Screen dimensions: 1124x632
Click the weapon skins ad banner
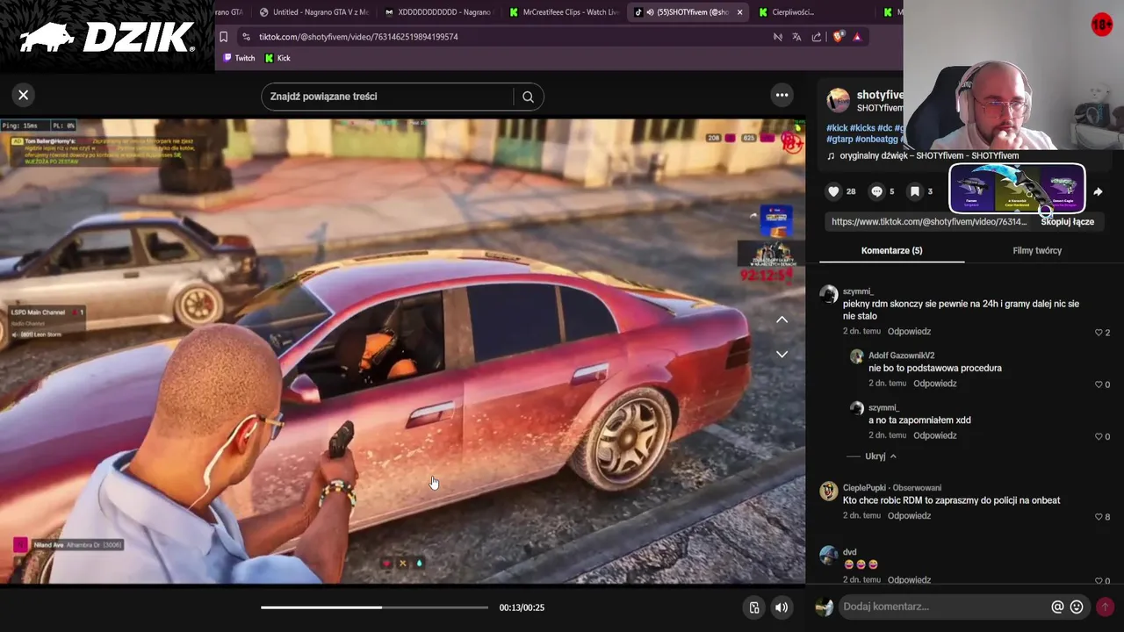(1017, 188)
